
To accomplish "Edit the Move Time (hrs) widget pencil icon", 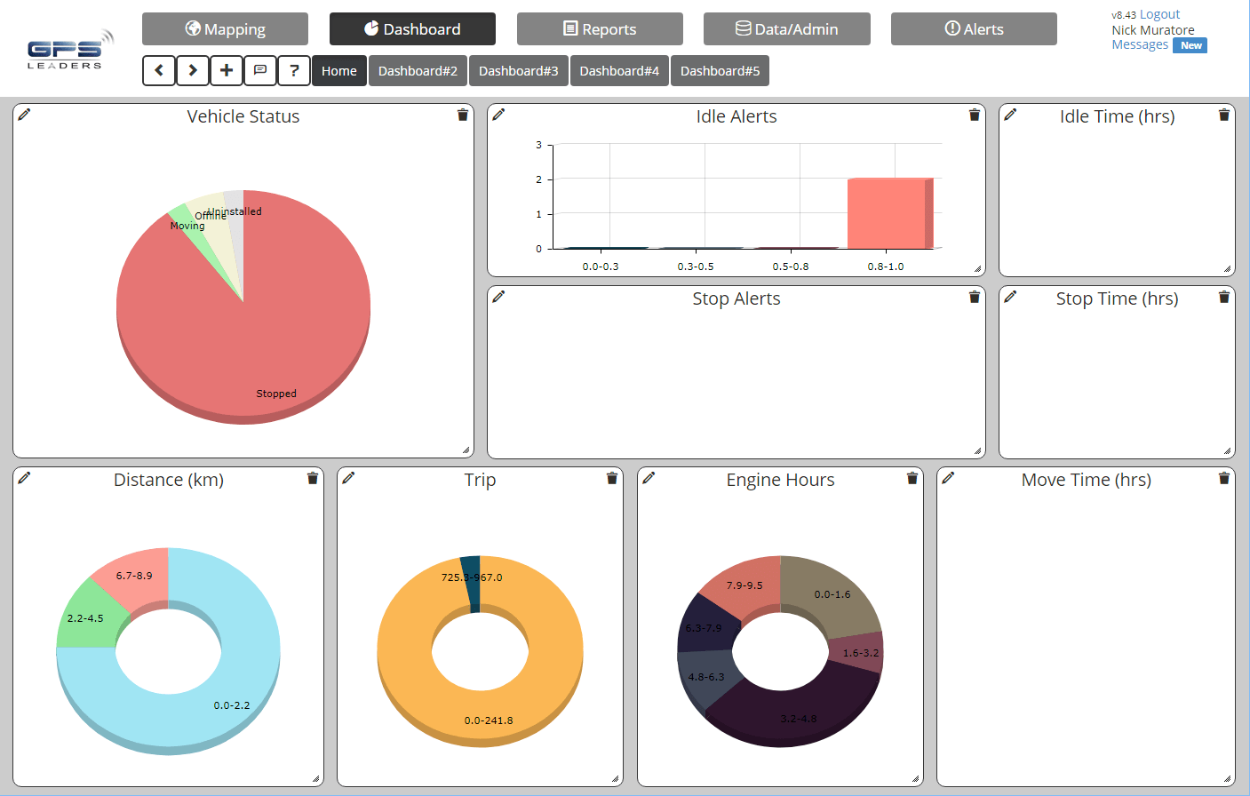I will [x=947, y=477].
